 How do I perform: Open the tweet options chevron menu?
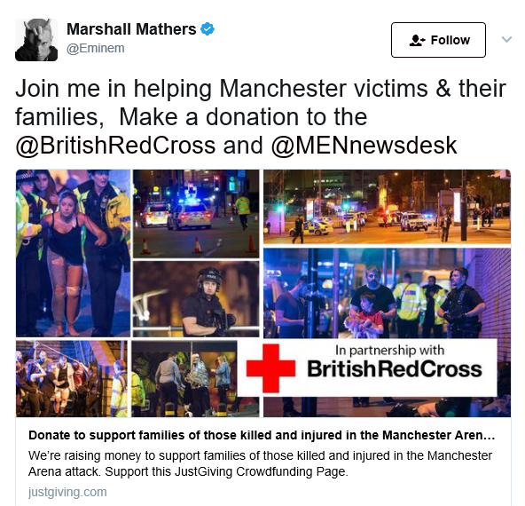[506, 39]
